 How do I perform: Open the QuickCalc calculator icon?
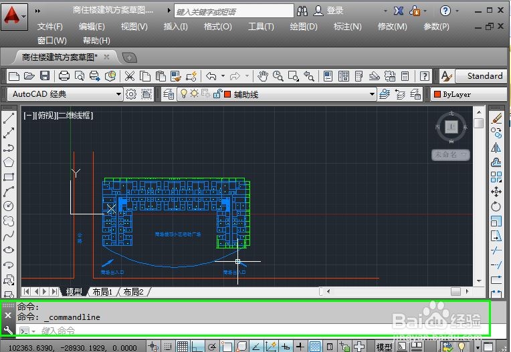(405, 76)
